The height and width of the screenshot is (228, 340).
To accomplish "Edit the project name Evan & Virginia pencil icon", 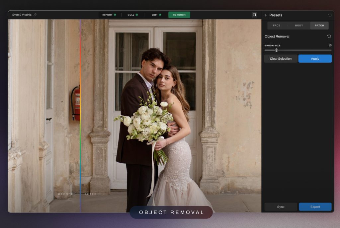I will click(x=35, y=15).
